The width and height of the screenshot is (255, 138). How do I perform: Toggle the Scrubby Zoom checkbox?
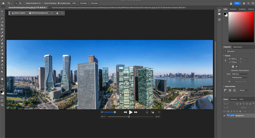click(59, 3)
